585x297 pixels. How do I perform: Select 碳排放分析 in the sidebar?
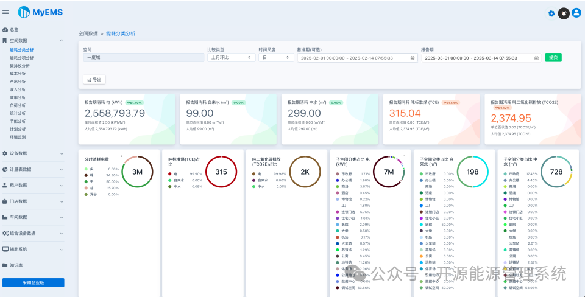pyautogui.click(x=19, y=66)
